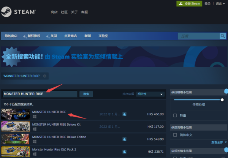228x158 pixels.
Task: Click the price range slider handle
Action: pyautogui.click(x=222, y=100)
